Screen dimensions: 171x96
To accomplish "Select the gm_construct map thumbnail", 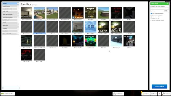I will [39, 13].
